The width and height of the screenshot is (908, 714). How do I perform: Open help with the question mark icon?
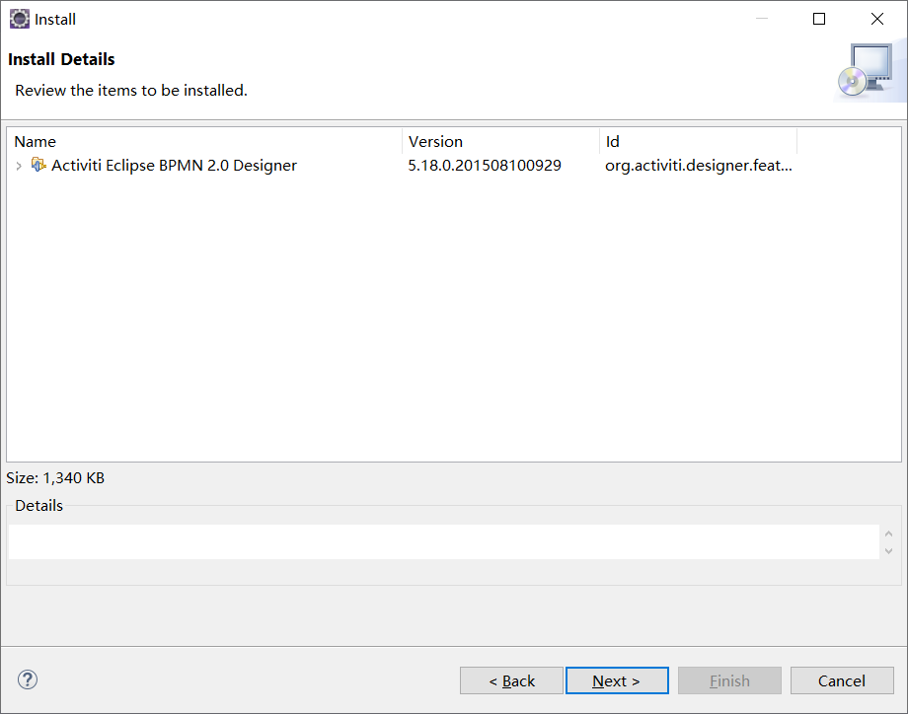click(28, 679)
